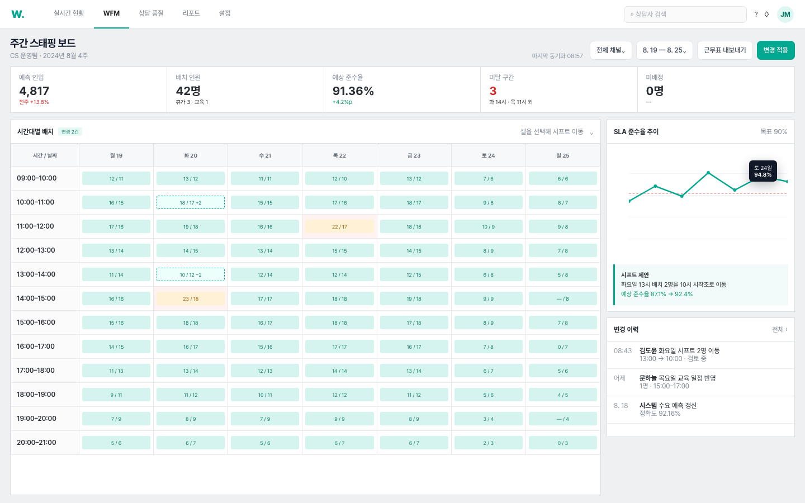Open the full change history via 전체 ›
The image size is (805, 503).
[x=780, y=330]
